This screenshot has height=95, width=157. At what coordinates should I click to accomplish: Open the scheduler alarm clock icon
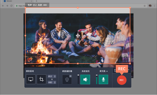point(115,70)
